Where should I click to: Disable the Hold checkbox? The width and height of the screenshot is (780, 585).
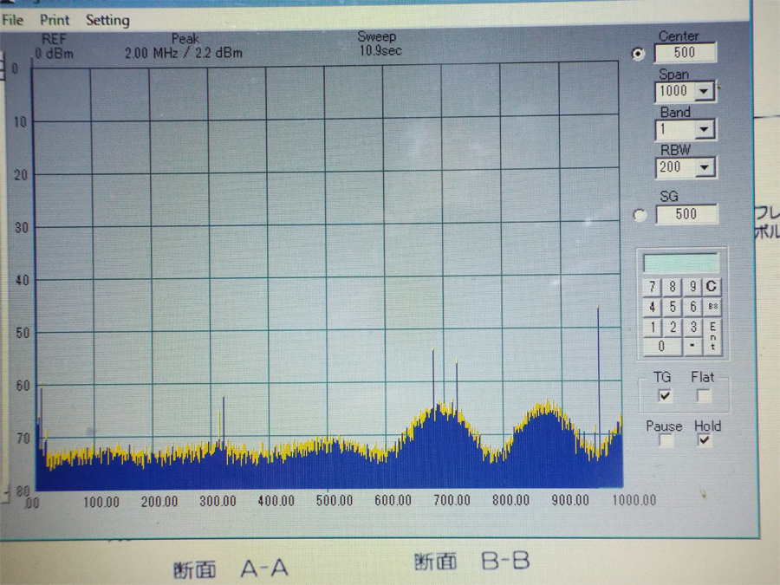[705, 441]
